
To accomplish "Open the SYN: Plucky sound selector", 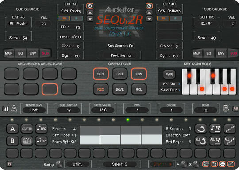I will point(71,11).
